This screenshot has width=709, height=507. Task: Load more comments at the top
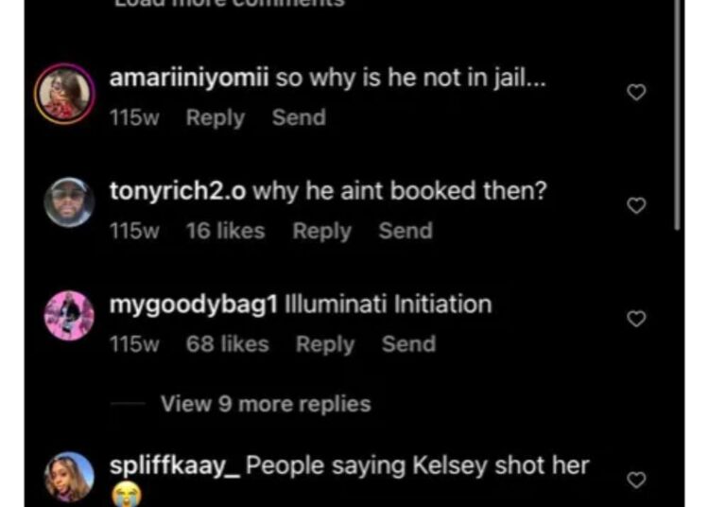[x=230, y=4]
